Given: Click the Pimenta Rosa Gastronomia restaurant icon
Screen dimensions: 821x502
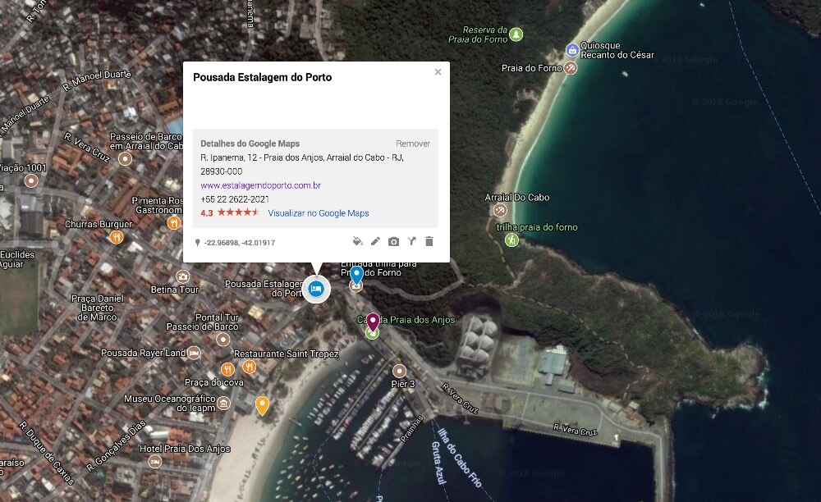Looking at the screenshot, I should pos(174,223).
